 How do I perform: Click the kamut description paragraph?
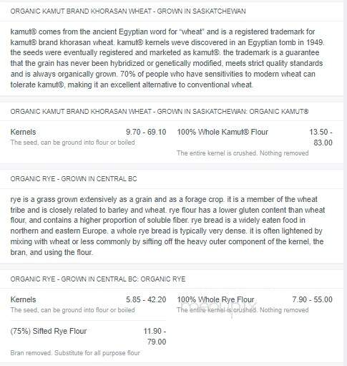[167, 58]
